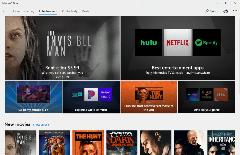Open the user profile avatar
The height and width of the screenshot is (155, 240).
pos(226,11)
